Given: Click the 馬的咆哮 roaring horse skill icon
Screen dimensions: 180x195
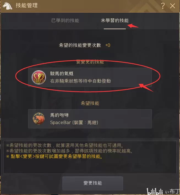Looking at the screenshot, I should [39, 119].
